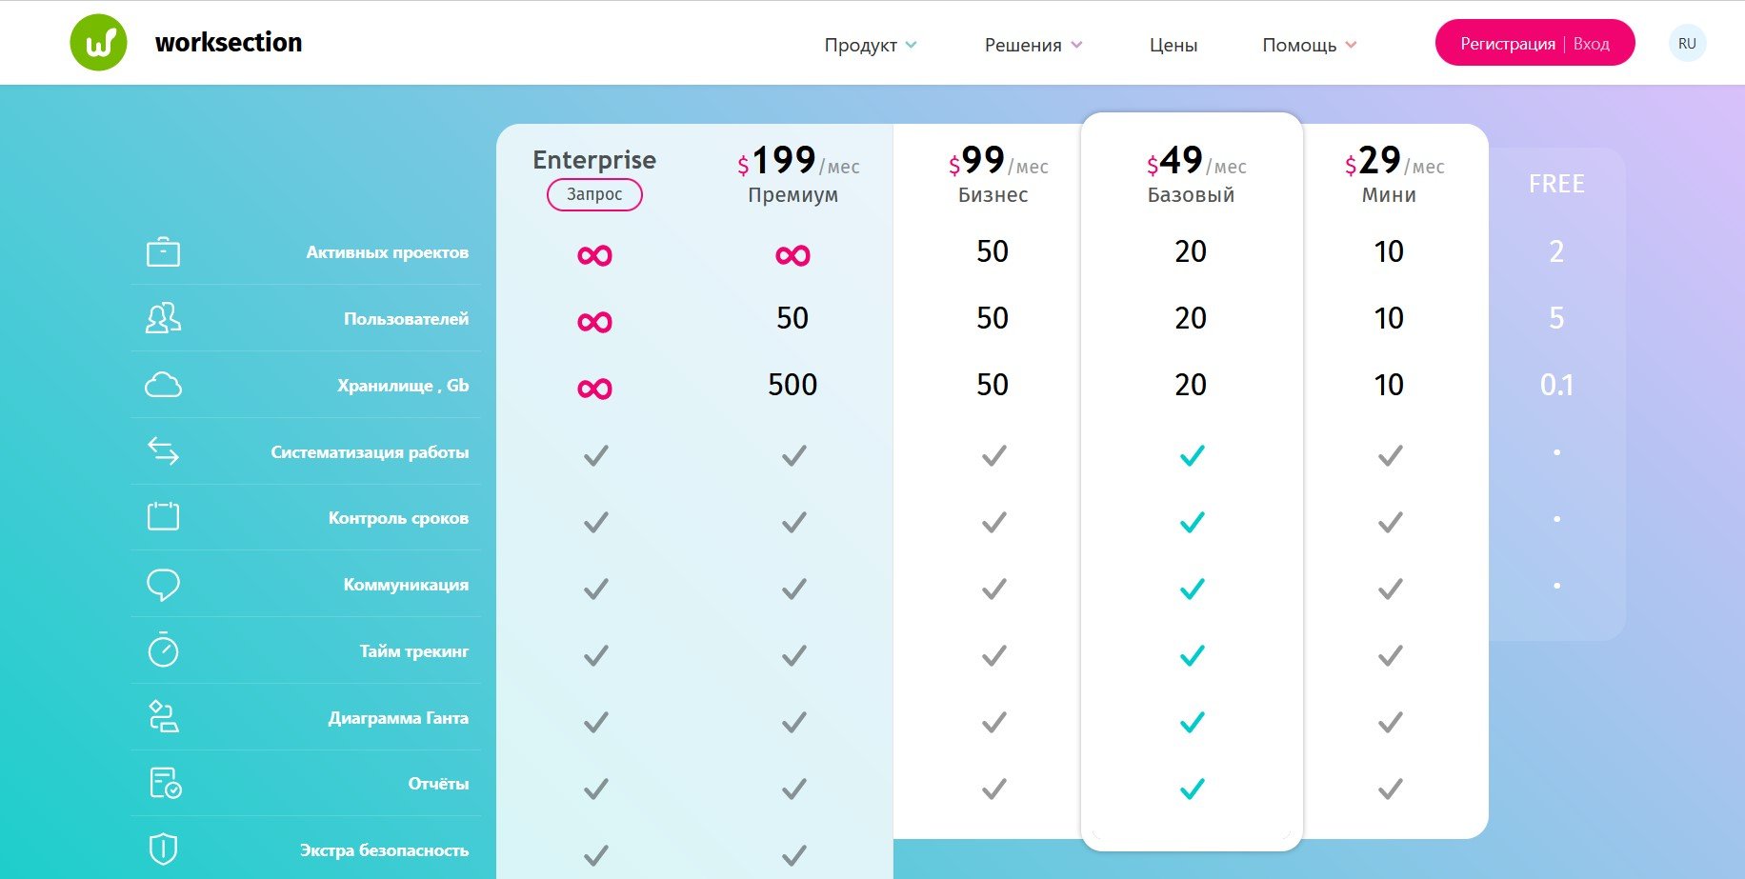The width and height of the screenshot is (1745, 879).
Task: Click the arrows icon for Систематизация работы
Action: pyautogui.click(x=163, y=451)
